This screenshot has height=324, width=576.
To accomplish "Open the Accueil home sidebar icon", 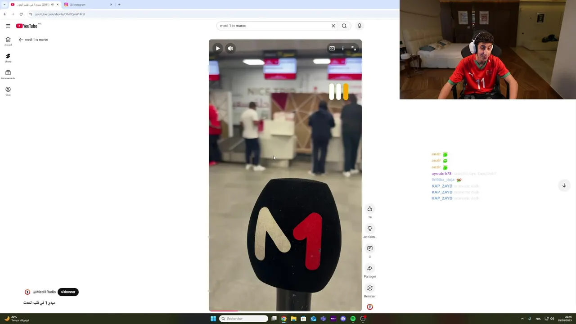I will point(8,41).
